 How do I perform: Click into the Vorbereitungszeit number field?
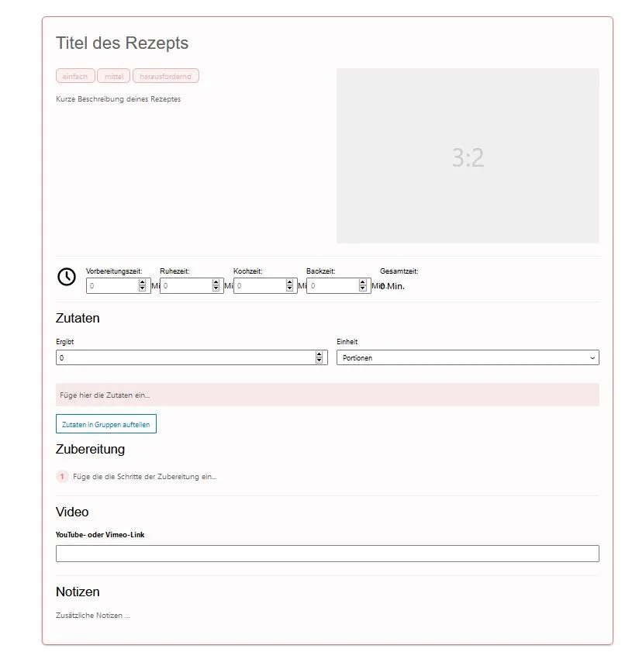[112, 286]
